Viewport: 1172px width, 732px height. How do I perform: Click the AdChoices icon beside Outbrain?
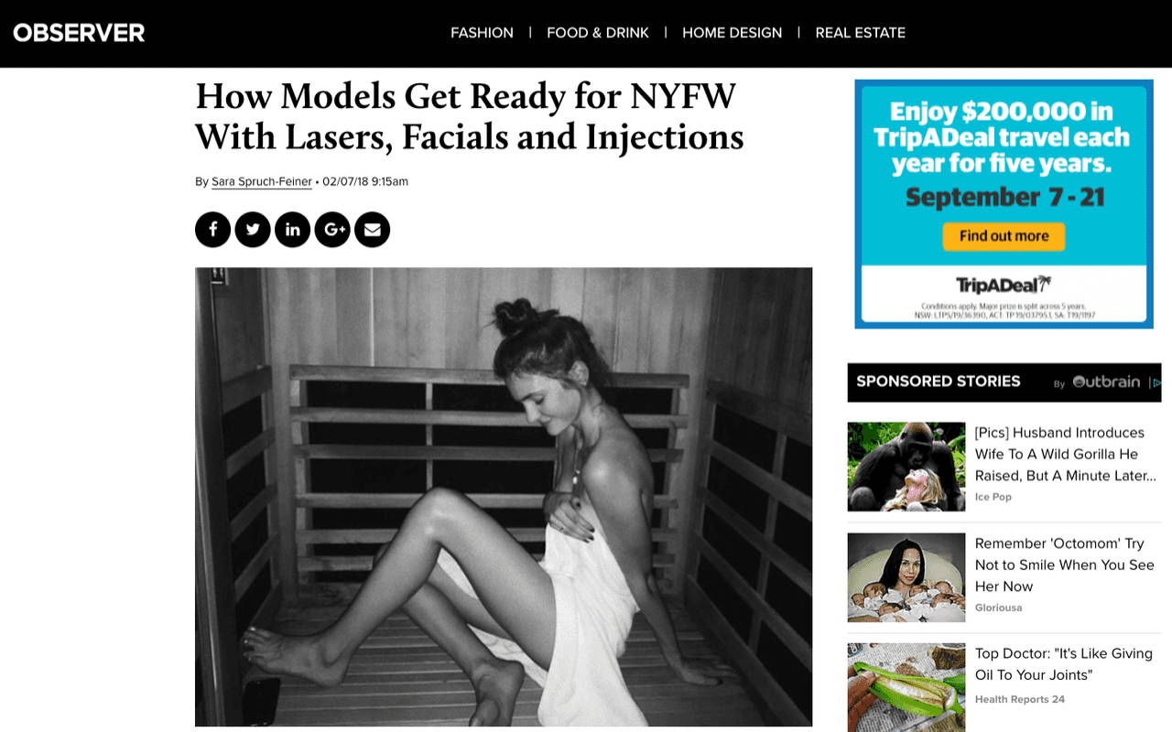coord(1156,382)
